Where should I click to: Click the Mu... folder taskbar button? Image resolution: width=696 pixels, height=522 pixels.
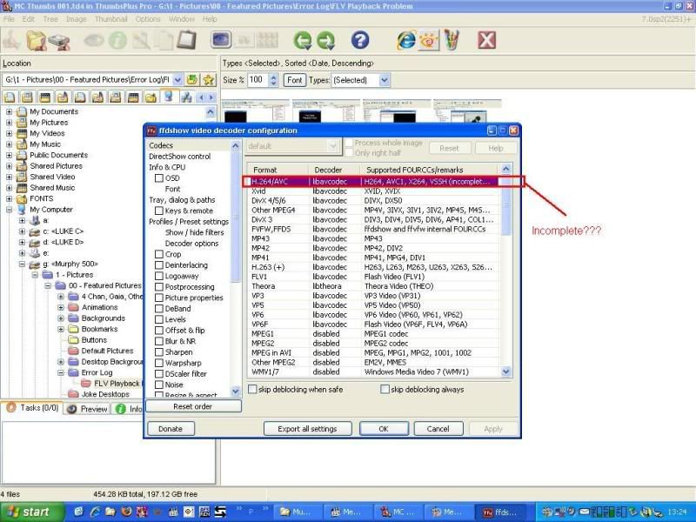coord(298,512)
